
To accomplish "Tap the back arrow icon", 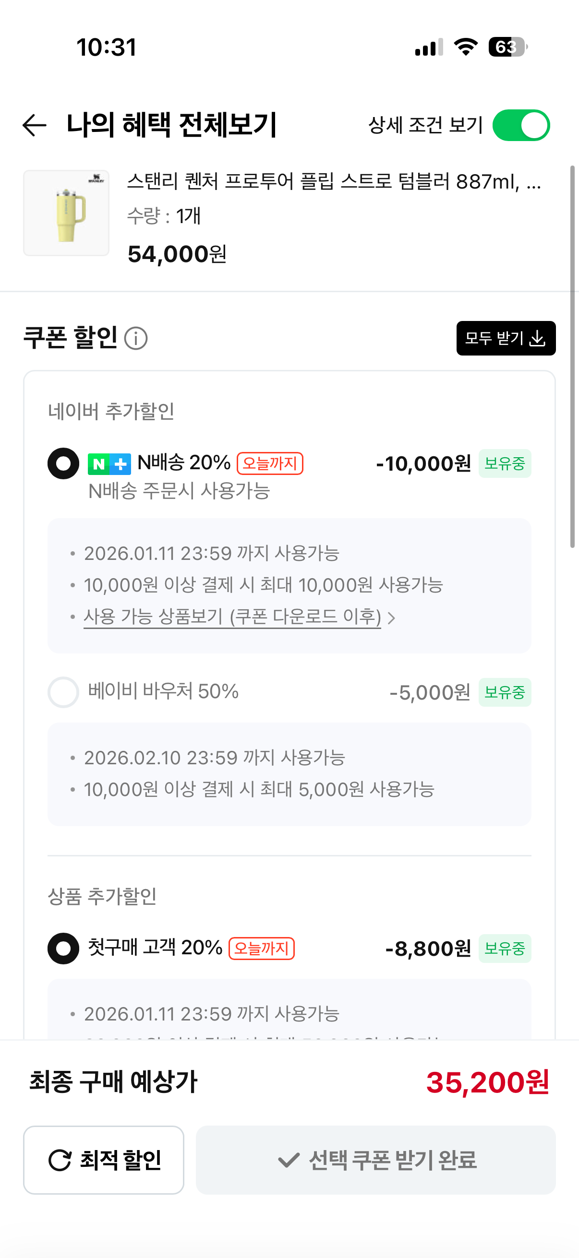I will 34,125.
